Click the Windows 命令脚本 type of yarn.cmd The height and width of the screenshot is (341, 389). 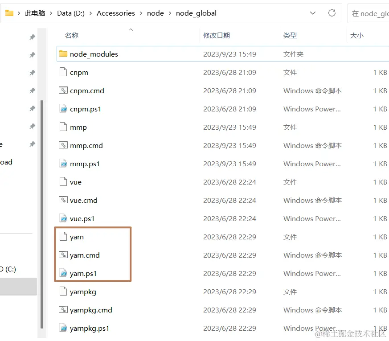click(x=313, y=255)
